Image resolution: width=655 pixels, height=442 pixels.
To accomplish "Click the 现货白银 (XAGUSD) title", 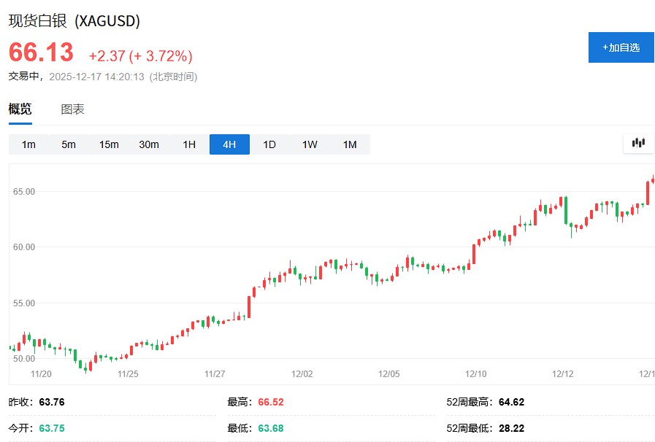I will click(x=74, y=21).
